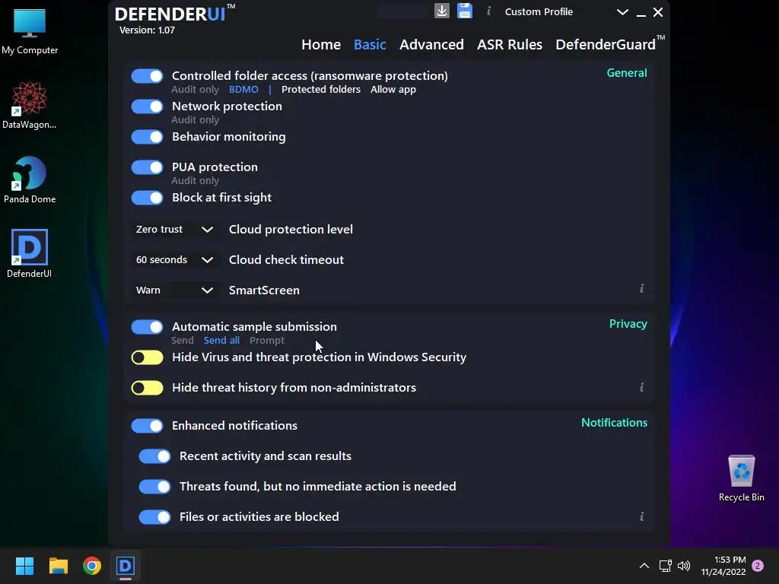Click the Allow app link

(x=393, y=90)
